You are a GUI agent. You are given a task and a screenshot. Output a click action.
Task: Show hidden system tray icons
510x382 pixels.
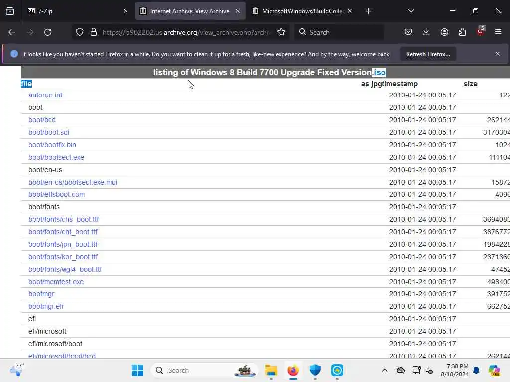pyautogui.click(x=385, y=370)
